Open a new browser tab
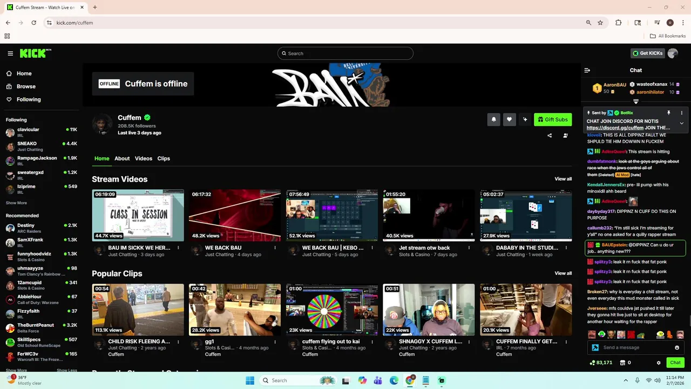Image resolution: width=691 pixels, height=389 pixels. tap(94, 8)
